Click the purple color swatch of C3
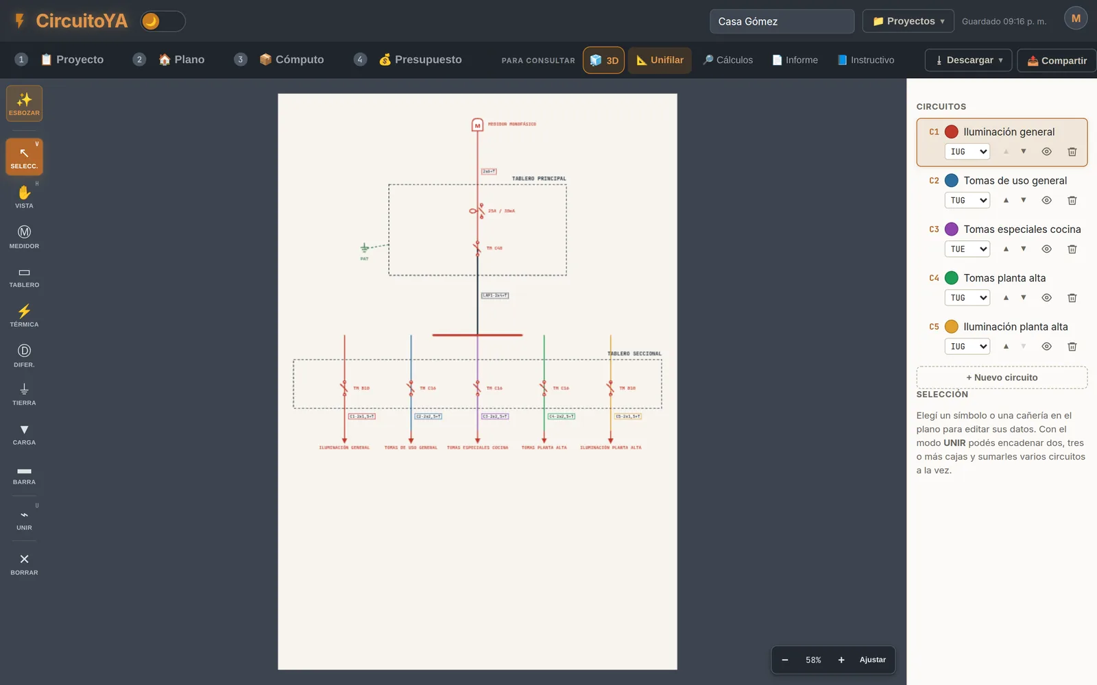 click(952, 229)
